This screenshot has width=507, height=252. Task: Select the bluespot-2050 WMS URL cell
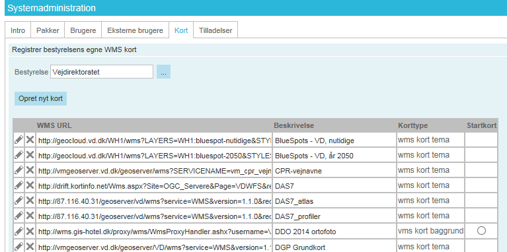(154, 155)
